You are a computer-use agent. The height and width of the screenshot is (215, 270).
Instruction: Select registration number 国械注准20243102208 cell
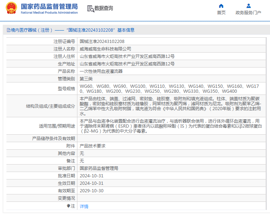pos(102,41)
